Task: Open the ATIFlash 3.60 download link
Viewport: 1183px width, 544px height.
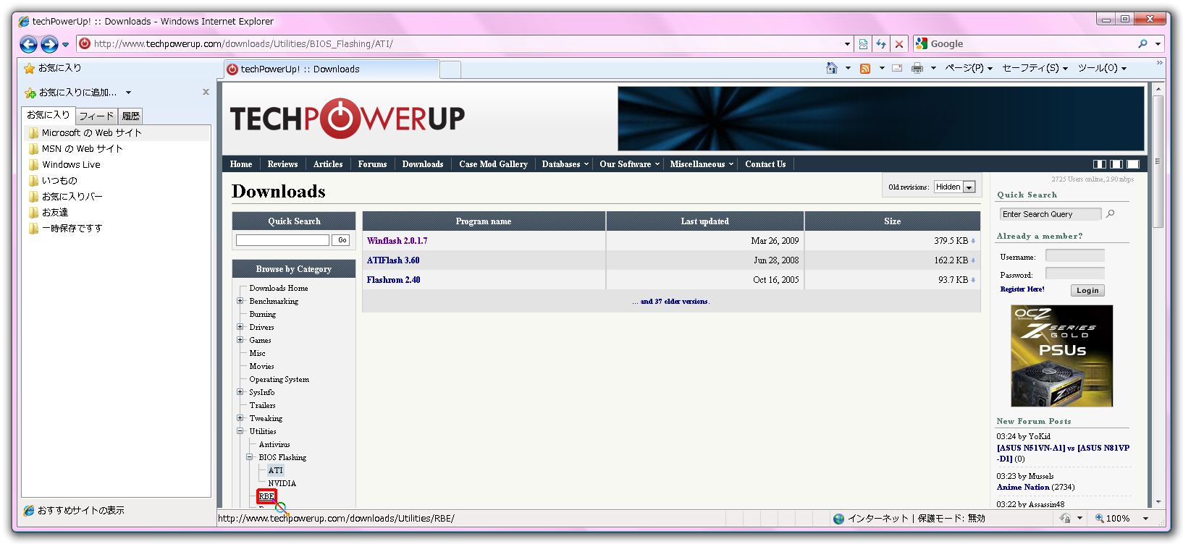Action: pos(393,260)
